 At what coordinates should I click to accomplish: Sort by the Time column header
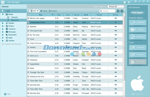(59, 15)
